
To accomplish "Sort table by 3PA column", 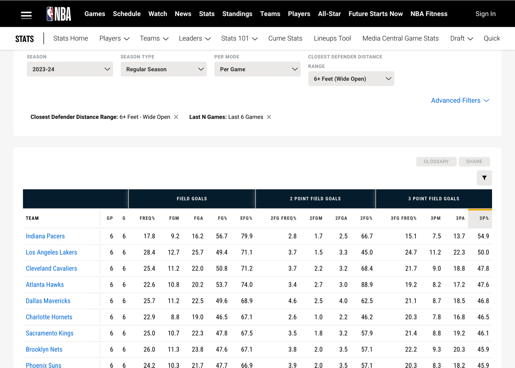I will [460, 218].
